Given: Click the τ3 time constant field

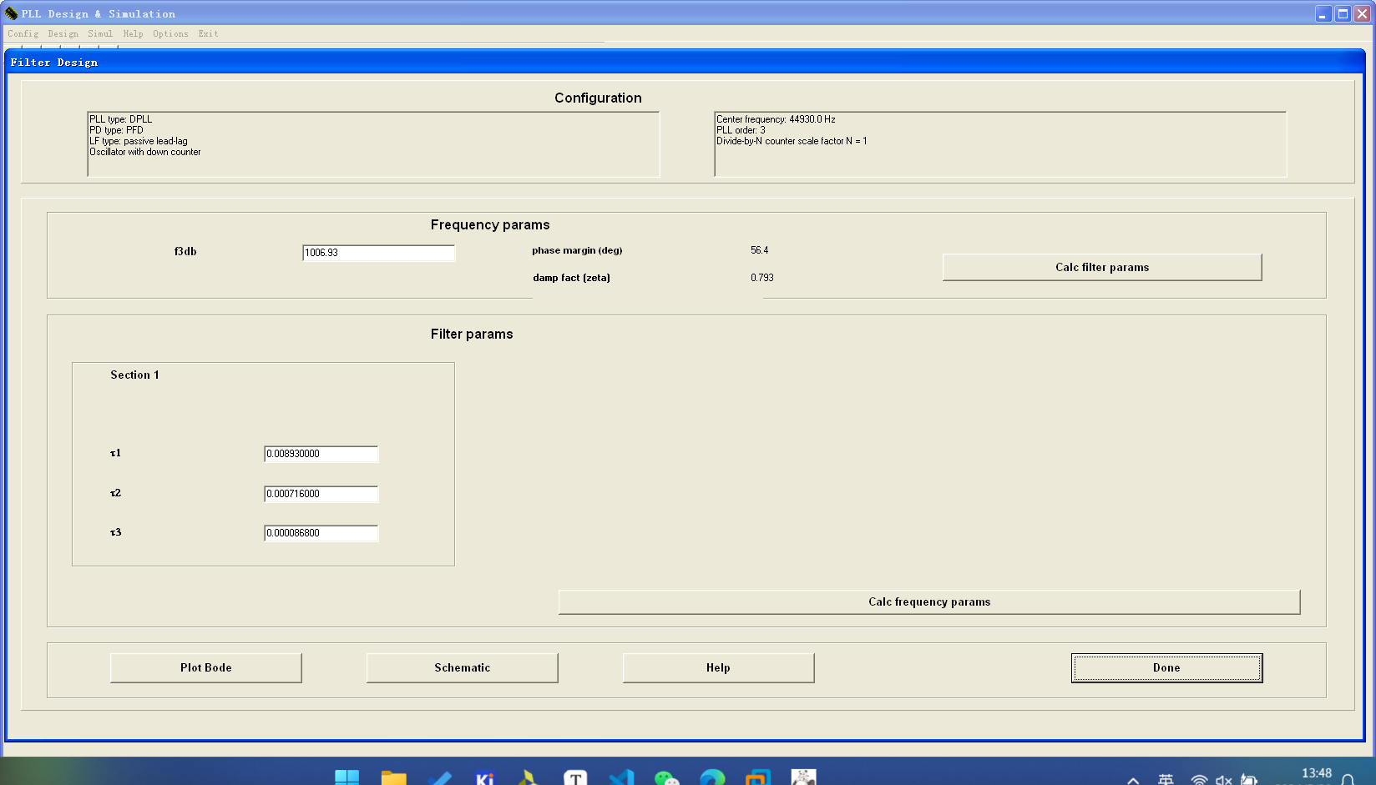Looking at the screenshot, I should click(x=321, y=533).
